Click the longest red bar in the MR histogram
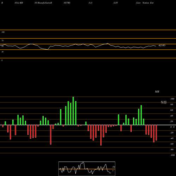This screenshot has height=176, width=176. [101, 135]
